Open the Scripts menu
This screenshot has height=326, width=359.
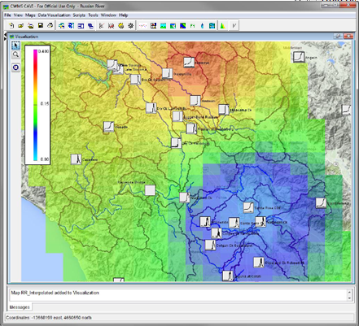pyautogui.click(x=79, y=15)
